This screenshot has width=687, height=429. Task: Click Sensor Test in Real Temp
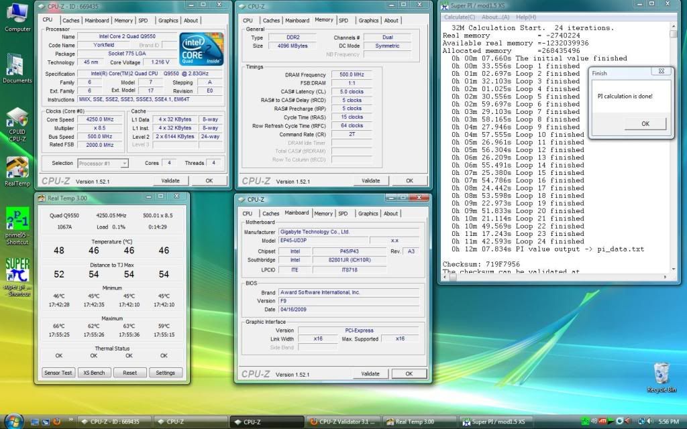click(x=58, y=373)
